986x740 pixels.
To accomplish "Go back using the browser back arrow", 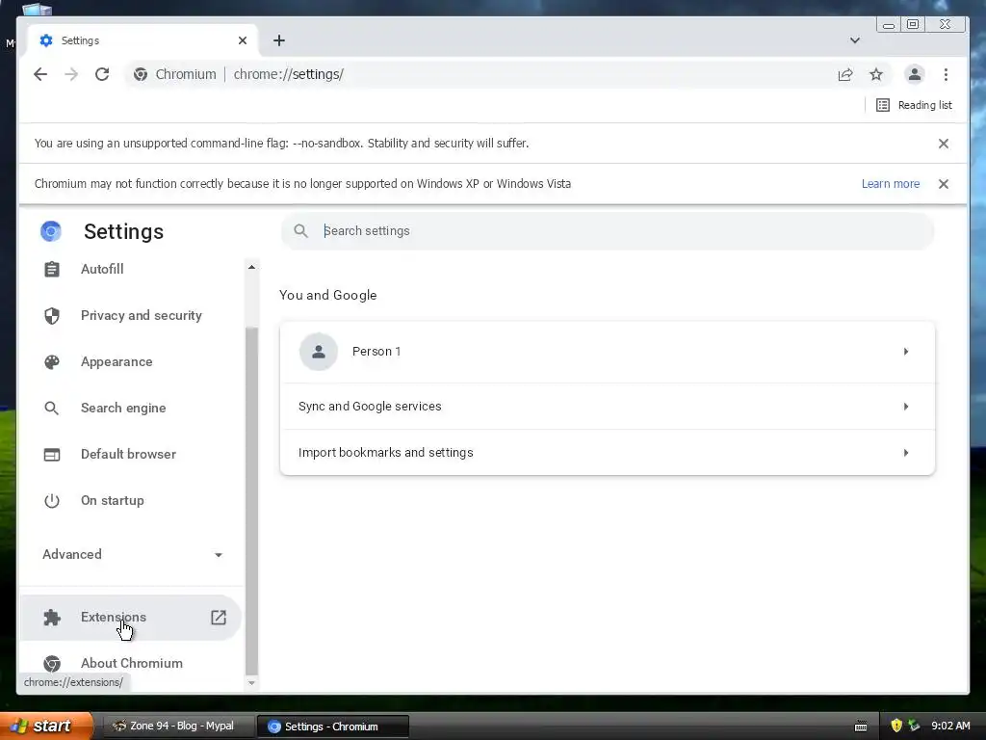I will (40, 74).
